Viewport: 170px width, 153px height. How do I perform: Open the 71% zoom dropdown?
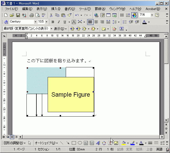coord(152,15)
